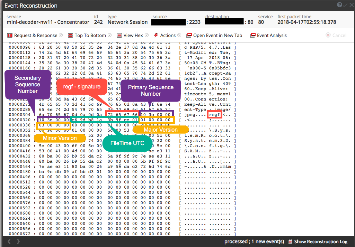Click the Open Event in New Tab label
The image size is (355, 247).
[218, 35]
